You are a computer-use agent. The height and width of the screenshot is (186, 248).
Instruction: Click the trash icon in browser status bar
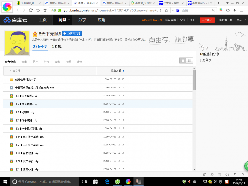click(x=220, y=174)
